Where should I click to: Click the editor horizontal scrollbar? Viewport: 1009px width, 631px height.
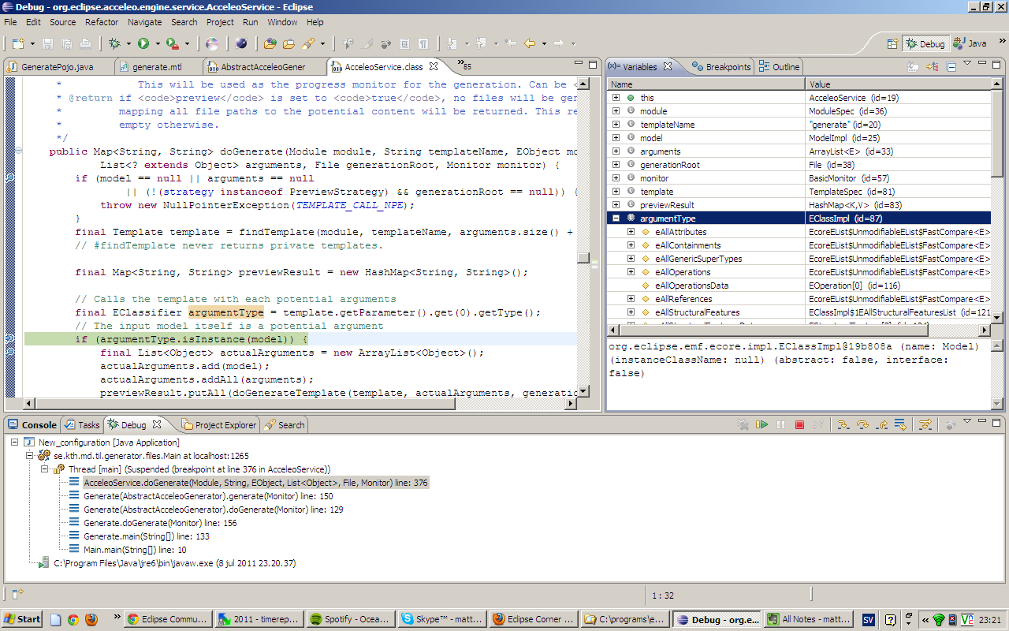pyautogui.click(x=299, y=404)
